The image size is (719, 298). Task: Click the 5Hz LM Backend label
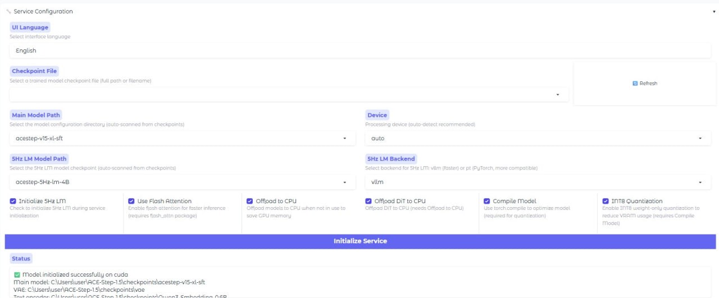pos(391,159)
